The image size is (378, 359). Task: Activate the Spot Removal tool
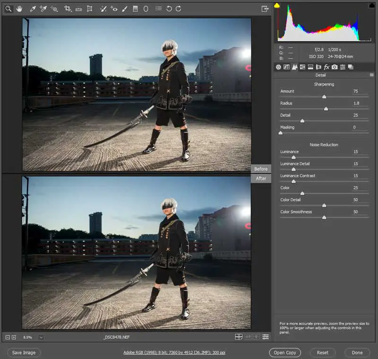point(103,9)
